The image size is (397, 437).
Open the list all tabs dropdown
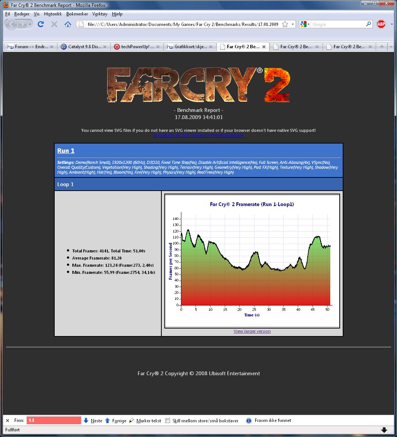point(391,47)
